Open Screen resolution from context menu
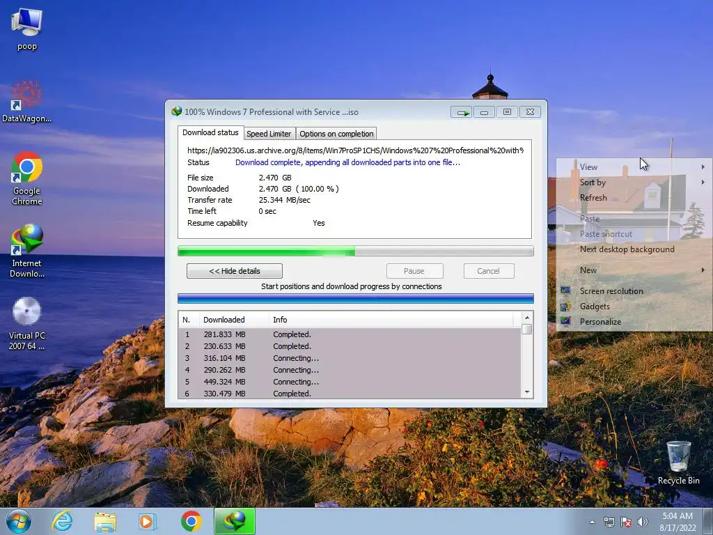The height and width of the screenshot is (535, 713). point(634,291)
